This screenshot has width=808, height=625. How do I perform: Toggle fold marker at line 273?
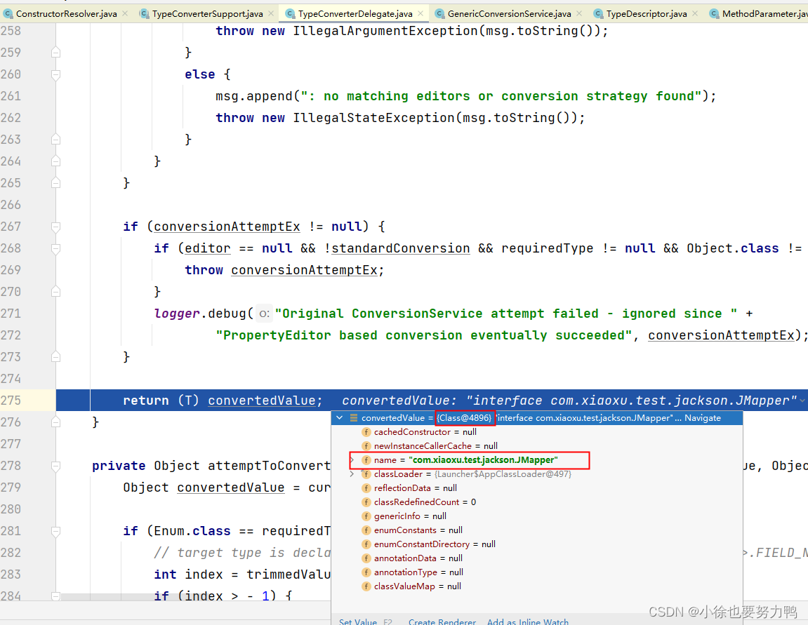click(x=55, y=357)
